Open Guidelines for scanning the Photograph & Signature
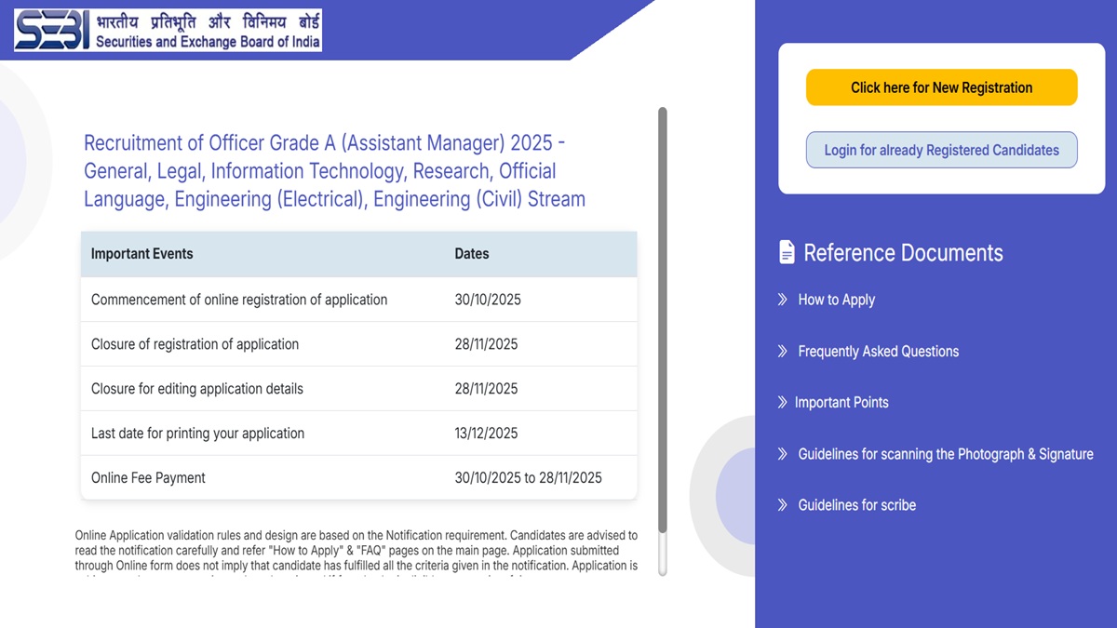The image size is (1117, 628). pos(946,453)
